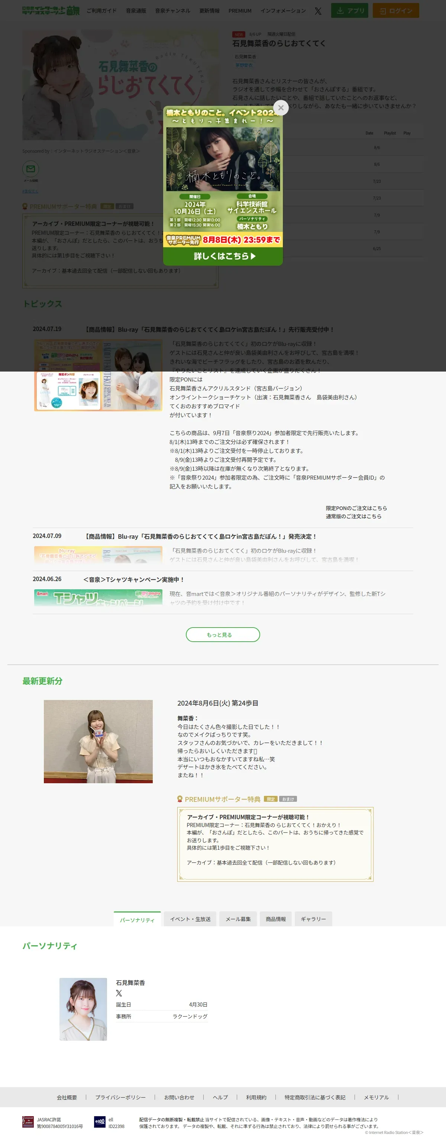Open the latest update photo of 舞菜香

pos(98,741)
